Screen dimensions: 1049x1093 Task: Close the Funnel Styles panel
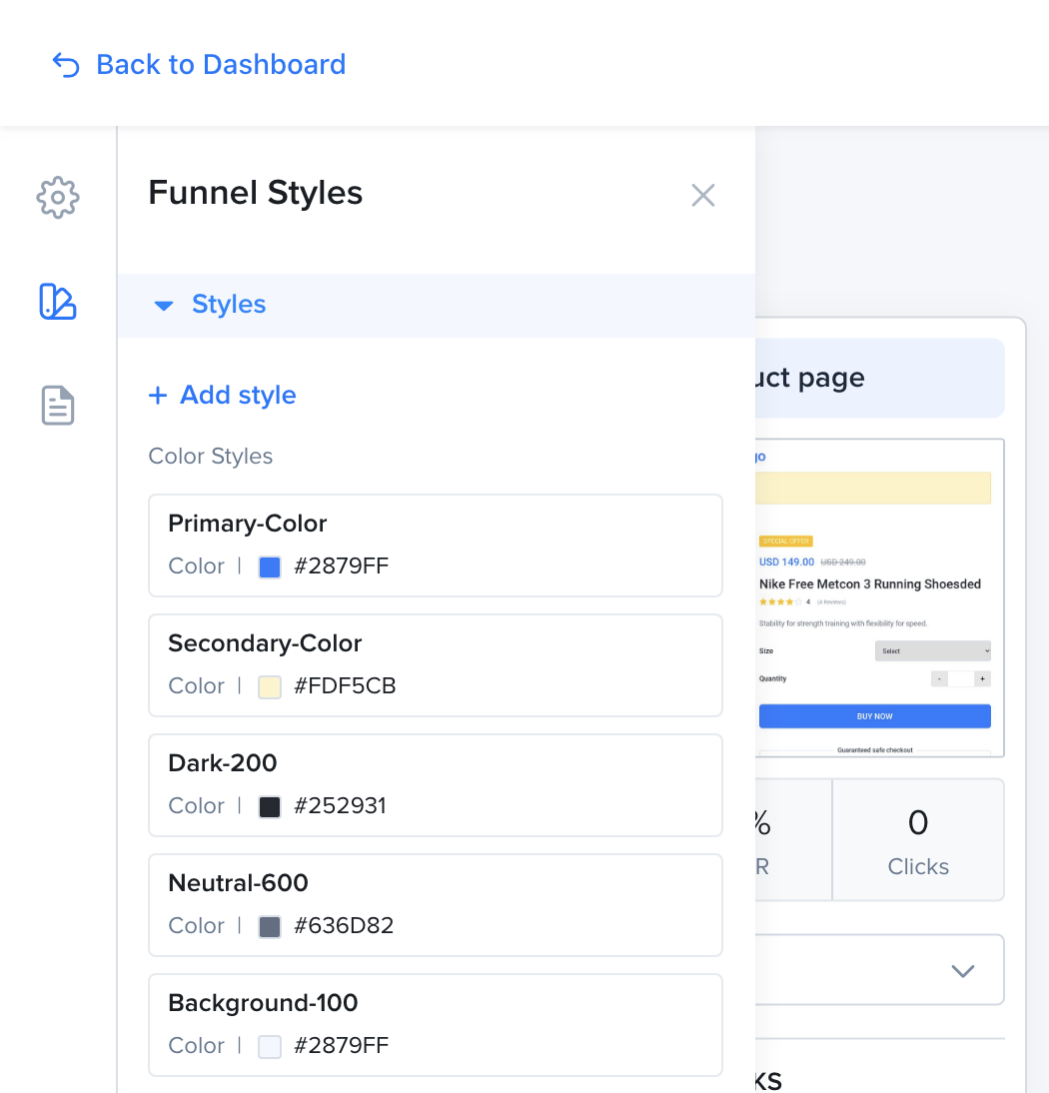tap(703, 195)
